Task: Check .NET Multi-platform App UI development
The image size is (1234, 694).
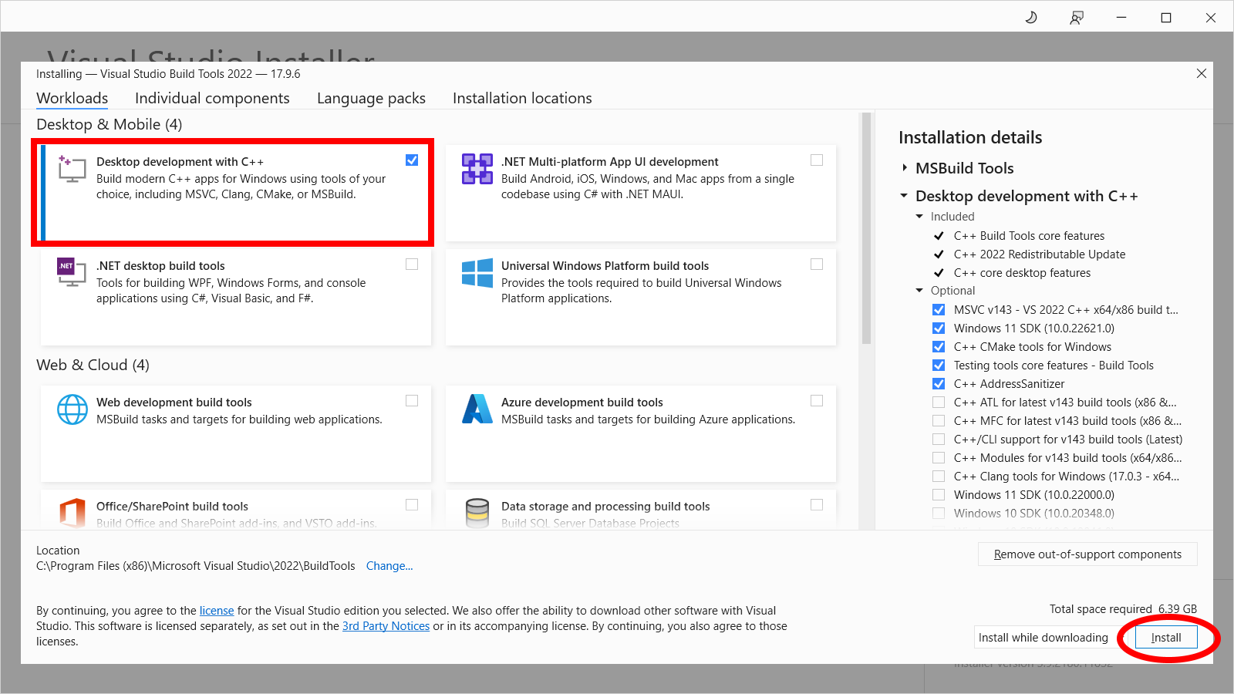Action: (817, 160)
